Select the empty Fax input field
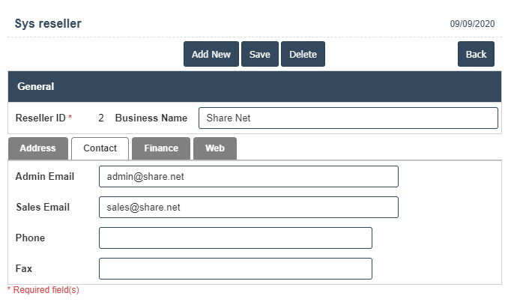Viewport: 511px width, 305px height. [235, 268]
